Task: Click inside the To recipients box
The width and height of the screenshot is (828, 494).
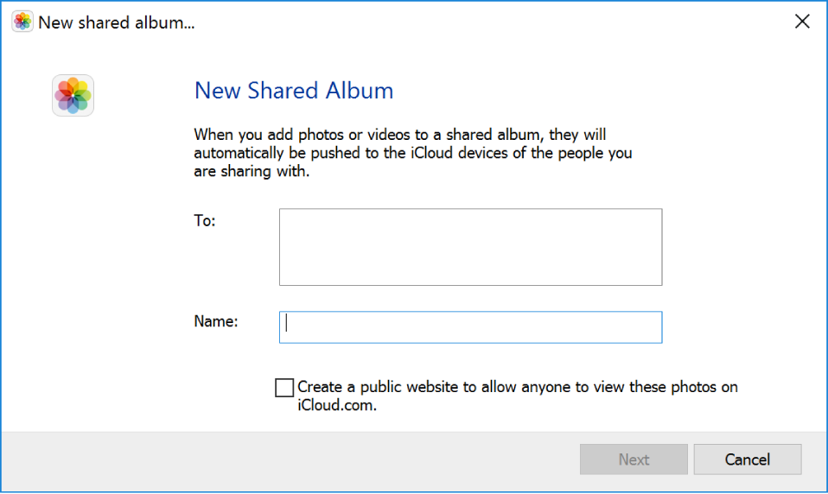Action: (470, 246)
